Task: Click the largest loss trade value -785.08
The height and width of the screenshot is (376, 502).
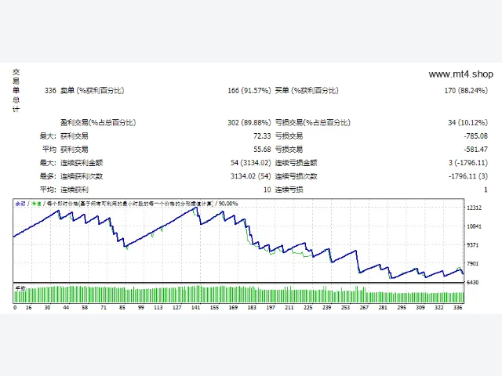Action: click(x=476, y=136)
